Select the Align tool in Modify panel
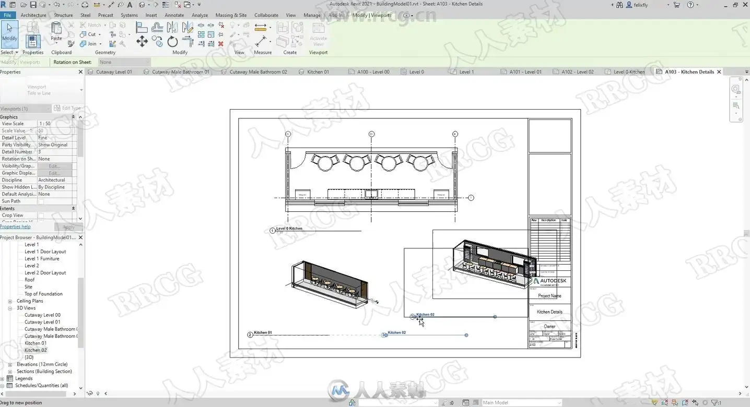 (142, 28)
